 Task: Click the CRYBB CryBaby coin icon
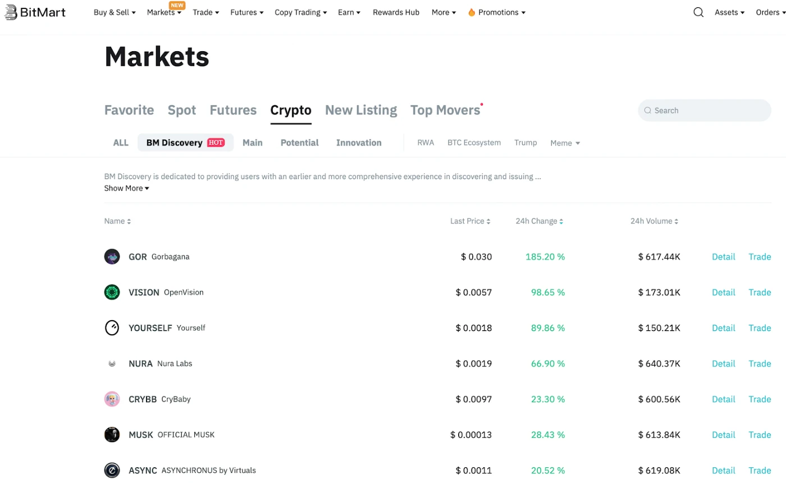pyautogui.click(x=112, y=399)
